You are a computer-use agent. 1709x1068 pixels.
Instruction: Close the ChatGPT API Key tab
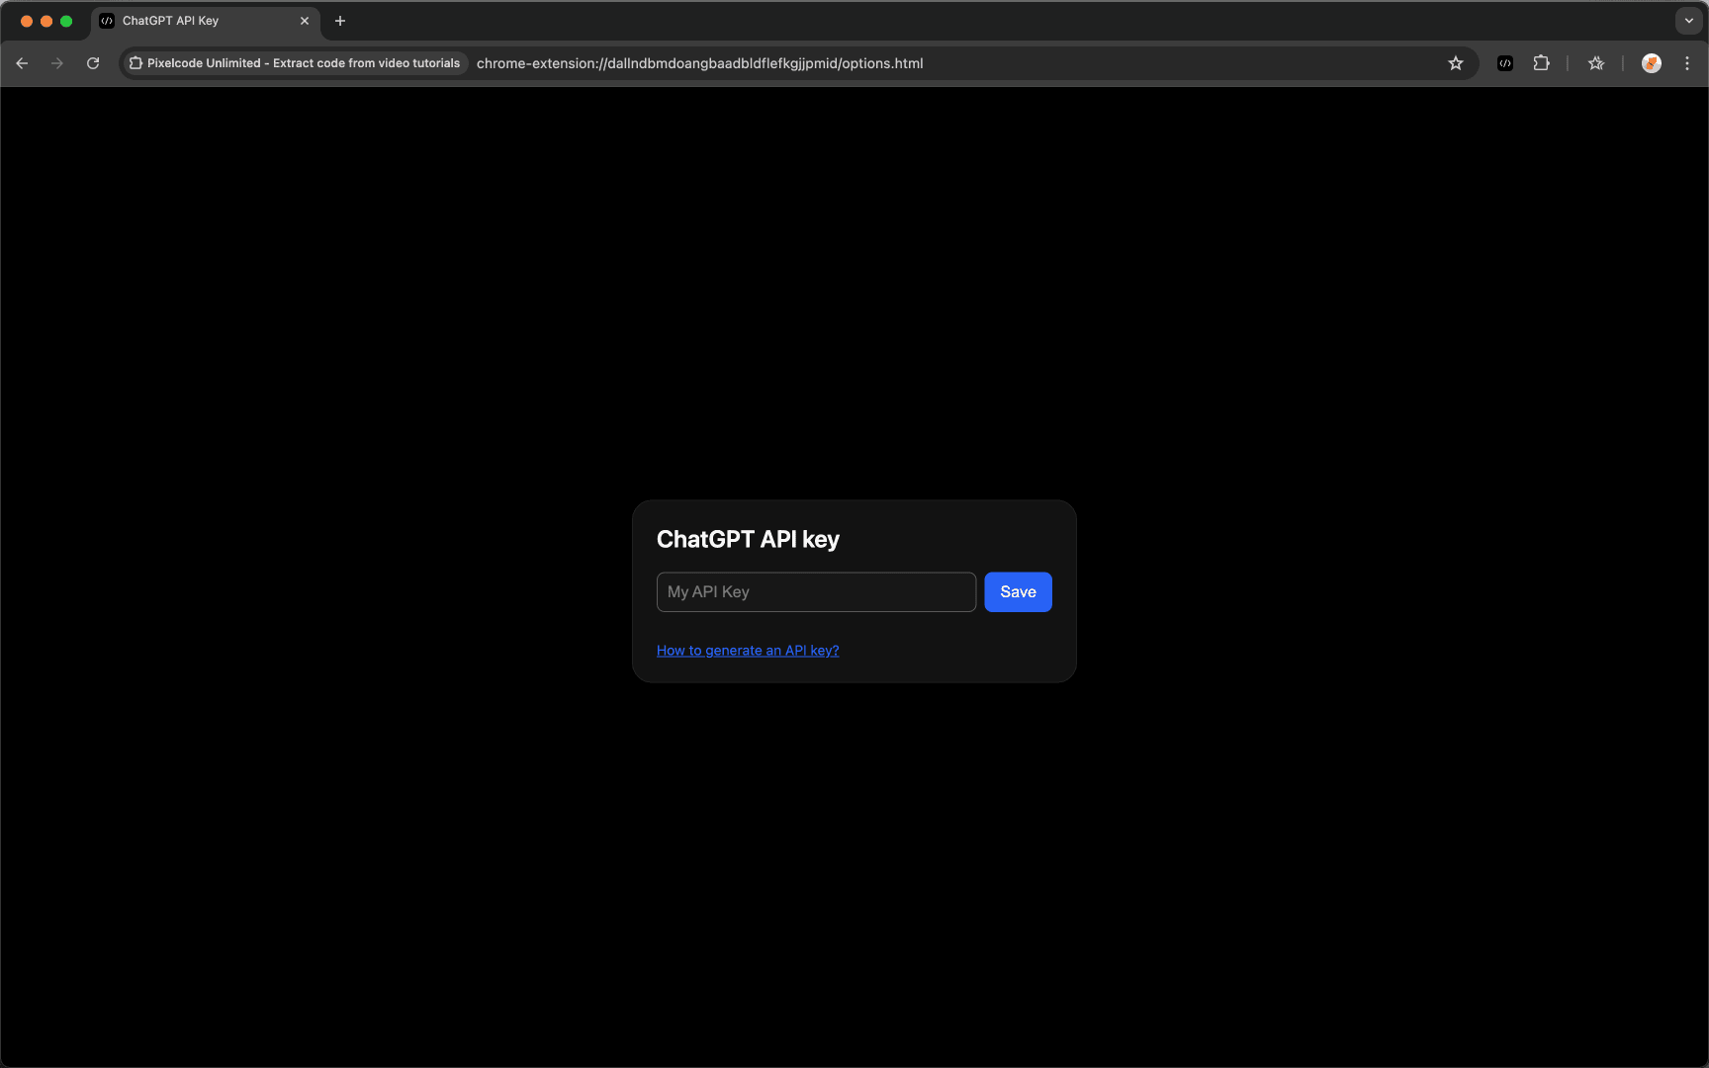[305, 21]
